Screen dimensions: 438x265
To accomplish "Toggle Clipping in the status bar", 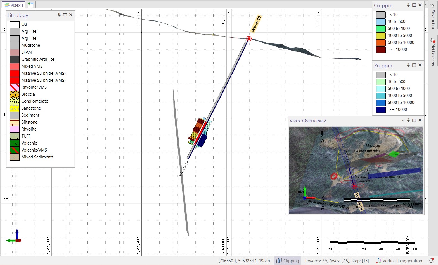I will coord(288,261).
